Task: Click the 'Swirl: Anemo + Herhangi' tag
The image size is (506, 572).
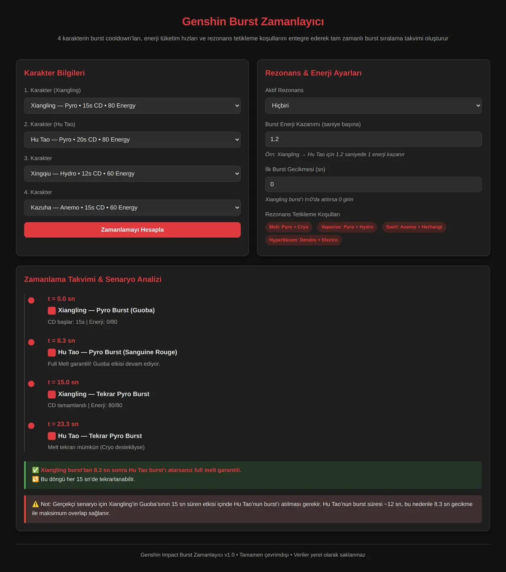Action: click(x=414, y=227)
